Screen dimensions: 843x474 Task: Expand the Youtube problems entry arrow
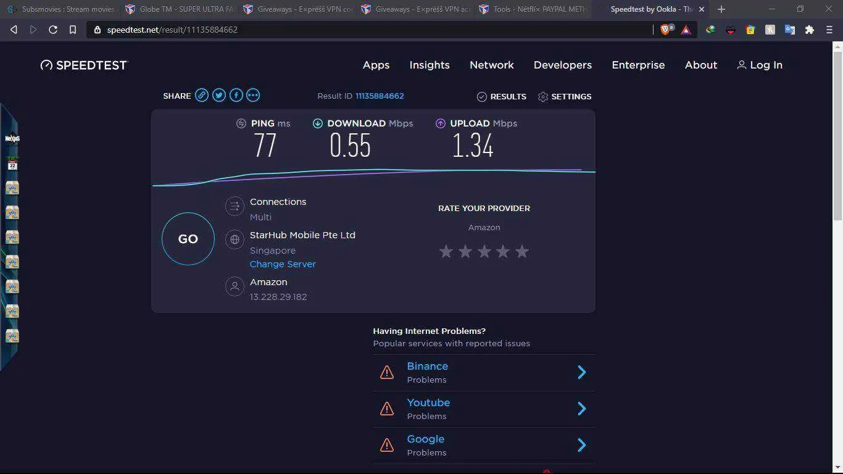(x=581, y=409)
